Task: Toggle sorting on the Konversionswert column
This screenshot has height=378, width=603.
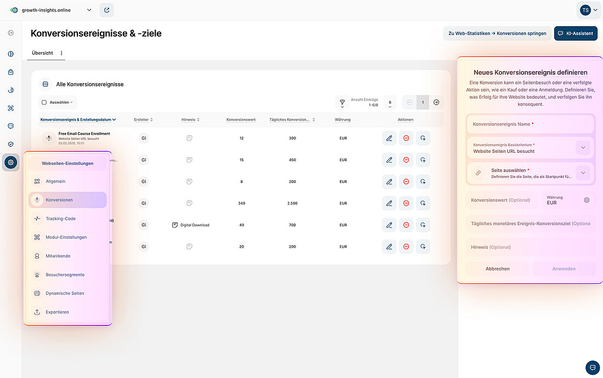Action: pos(242,119)
